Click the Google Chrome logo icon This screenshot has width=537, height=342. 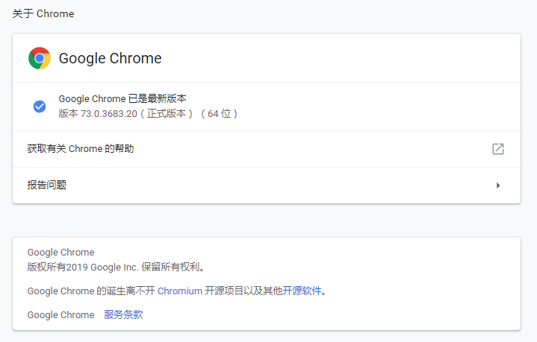tap(40, 58)
